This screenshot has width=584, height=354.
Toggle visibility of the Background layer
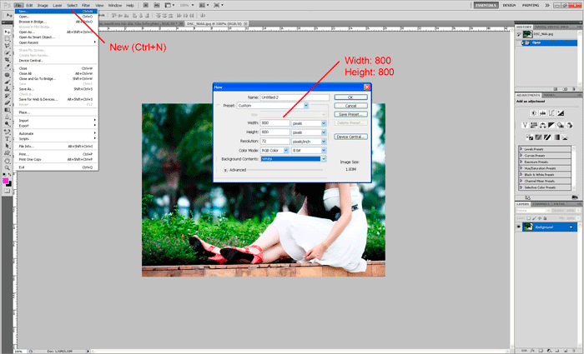point(518,227)
